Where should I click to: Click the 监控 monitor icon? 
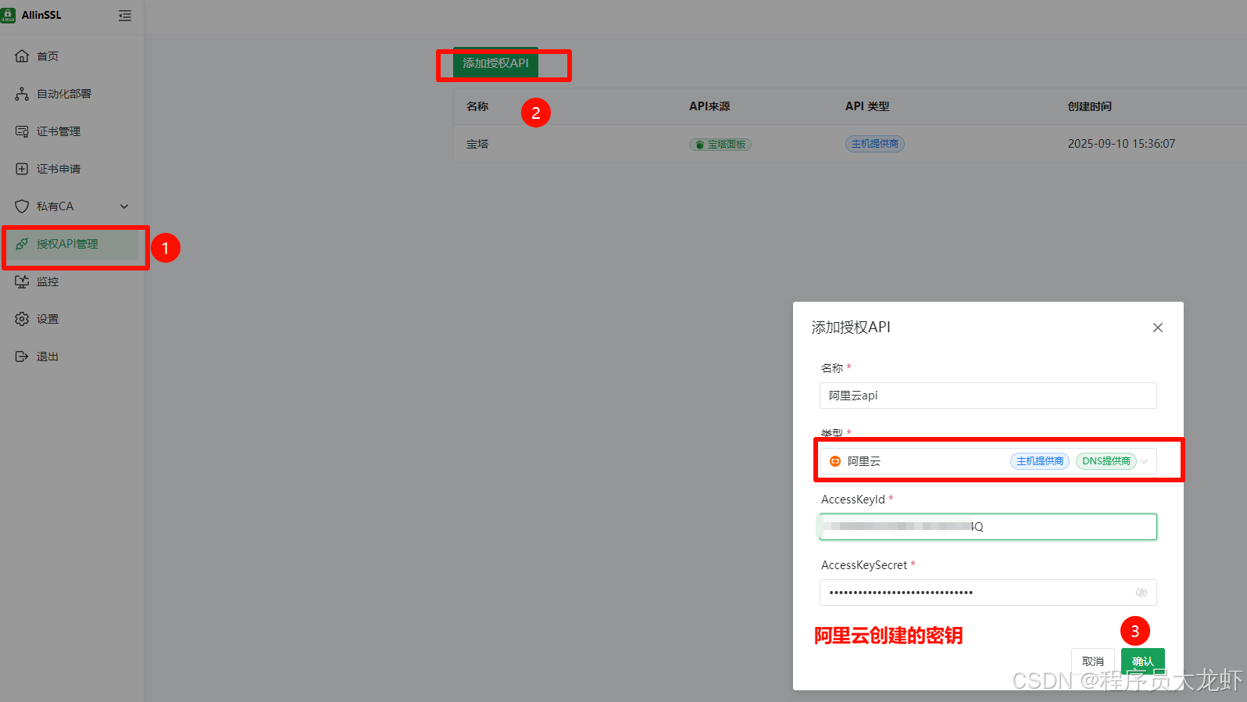[x=22, y=281]
